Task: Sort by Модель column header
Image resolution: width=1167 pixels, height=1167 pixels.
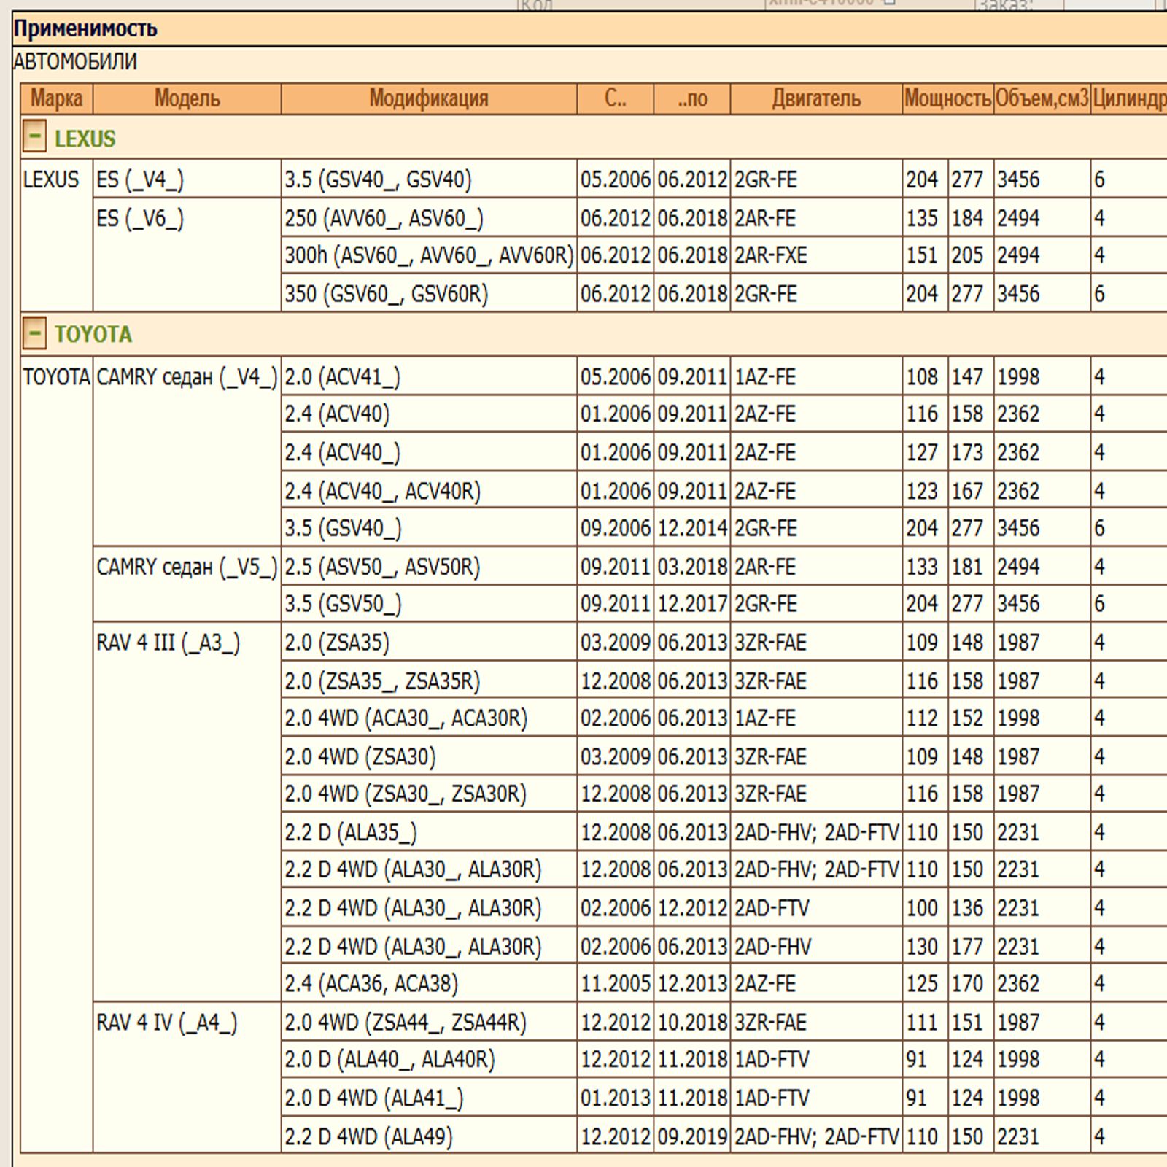Action: [x=187, y=98]
